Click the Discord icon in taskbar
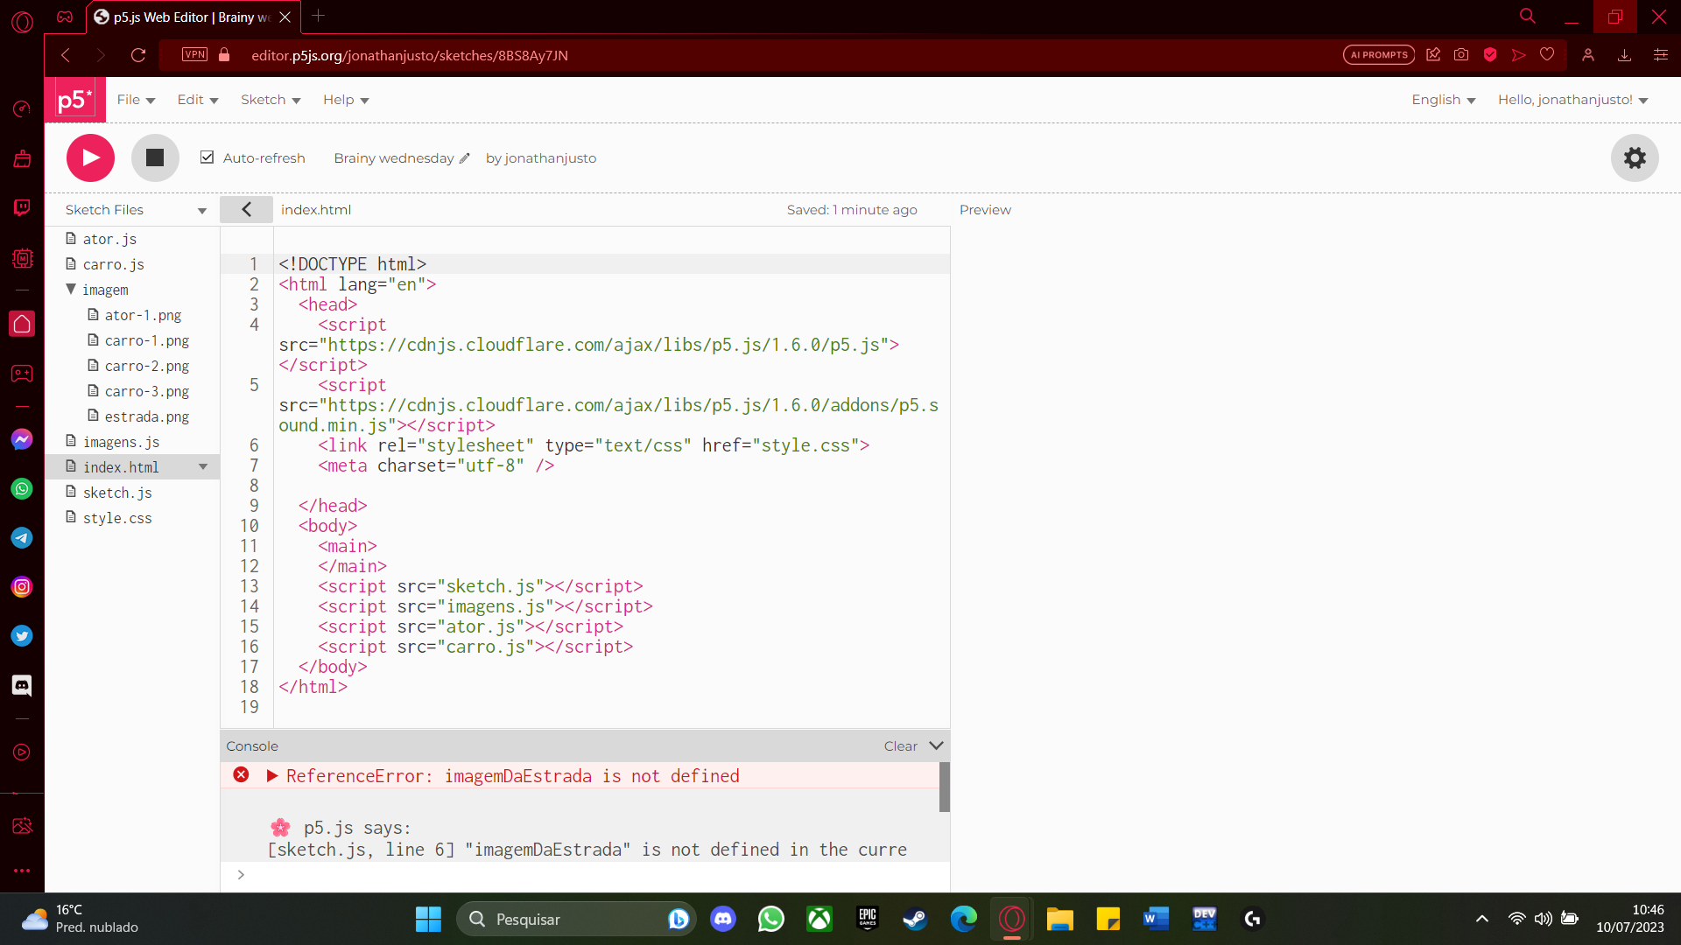 pos(724,919)
